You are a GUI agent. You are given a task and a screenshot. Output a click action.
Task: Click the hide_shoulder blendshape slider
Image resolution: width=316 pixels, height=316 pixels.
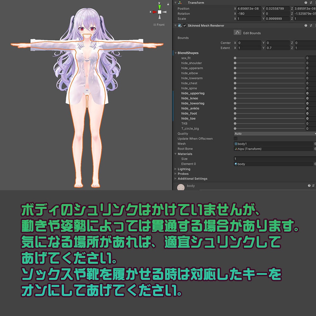(269, 63)
